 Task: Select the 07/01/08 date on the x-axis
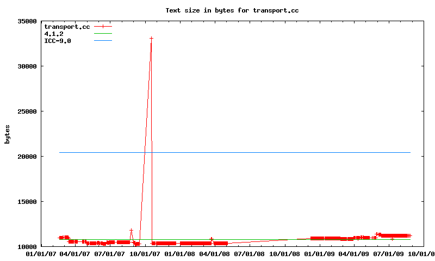[x=249, y=253]
